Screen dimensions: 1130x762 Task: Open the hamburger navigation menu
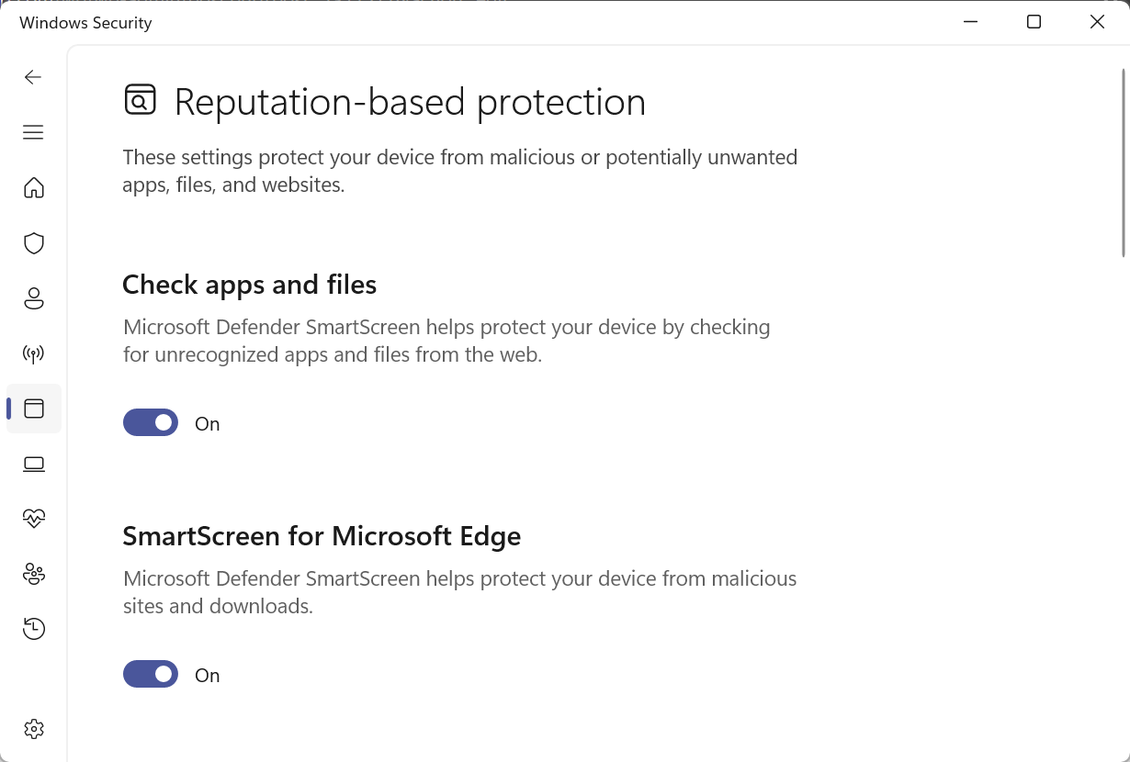pyautogui.click(x=33, y=132)
